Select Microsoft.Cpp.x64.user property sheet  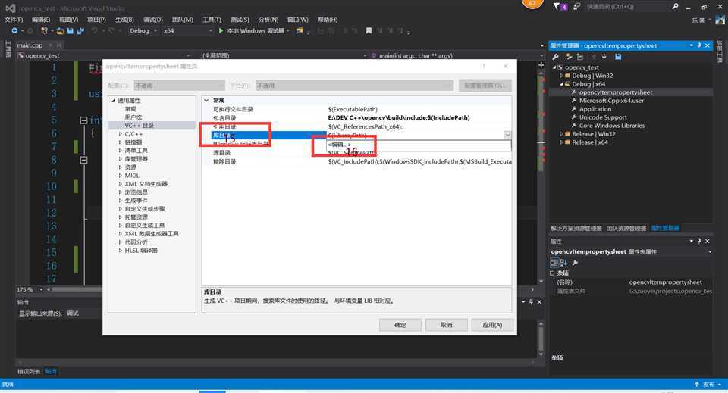tap(611, 101)
